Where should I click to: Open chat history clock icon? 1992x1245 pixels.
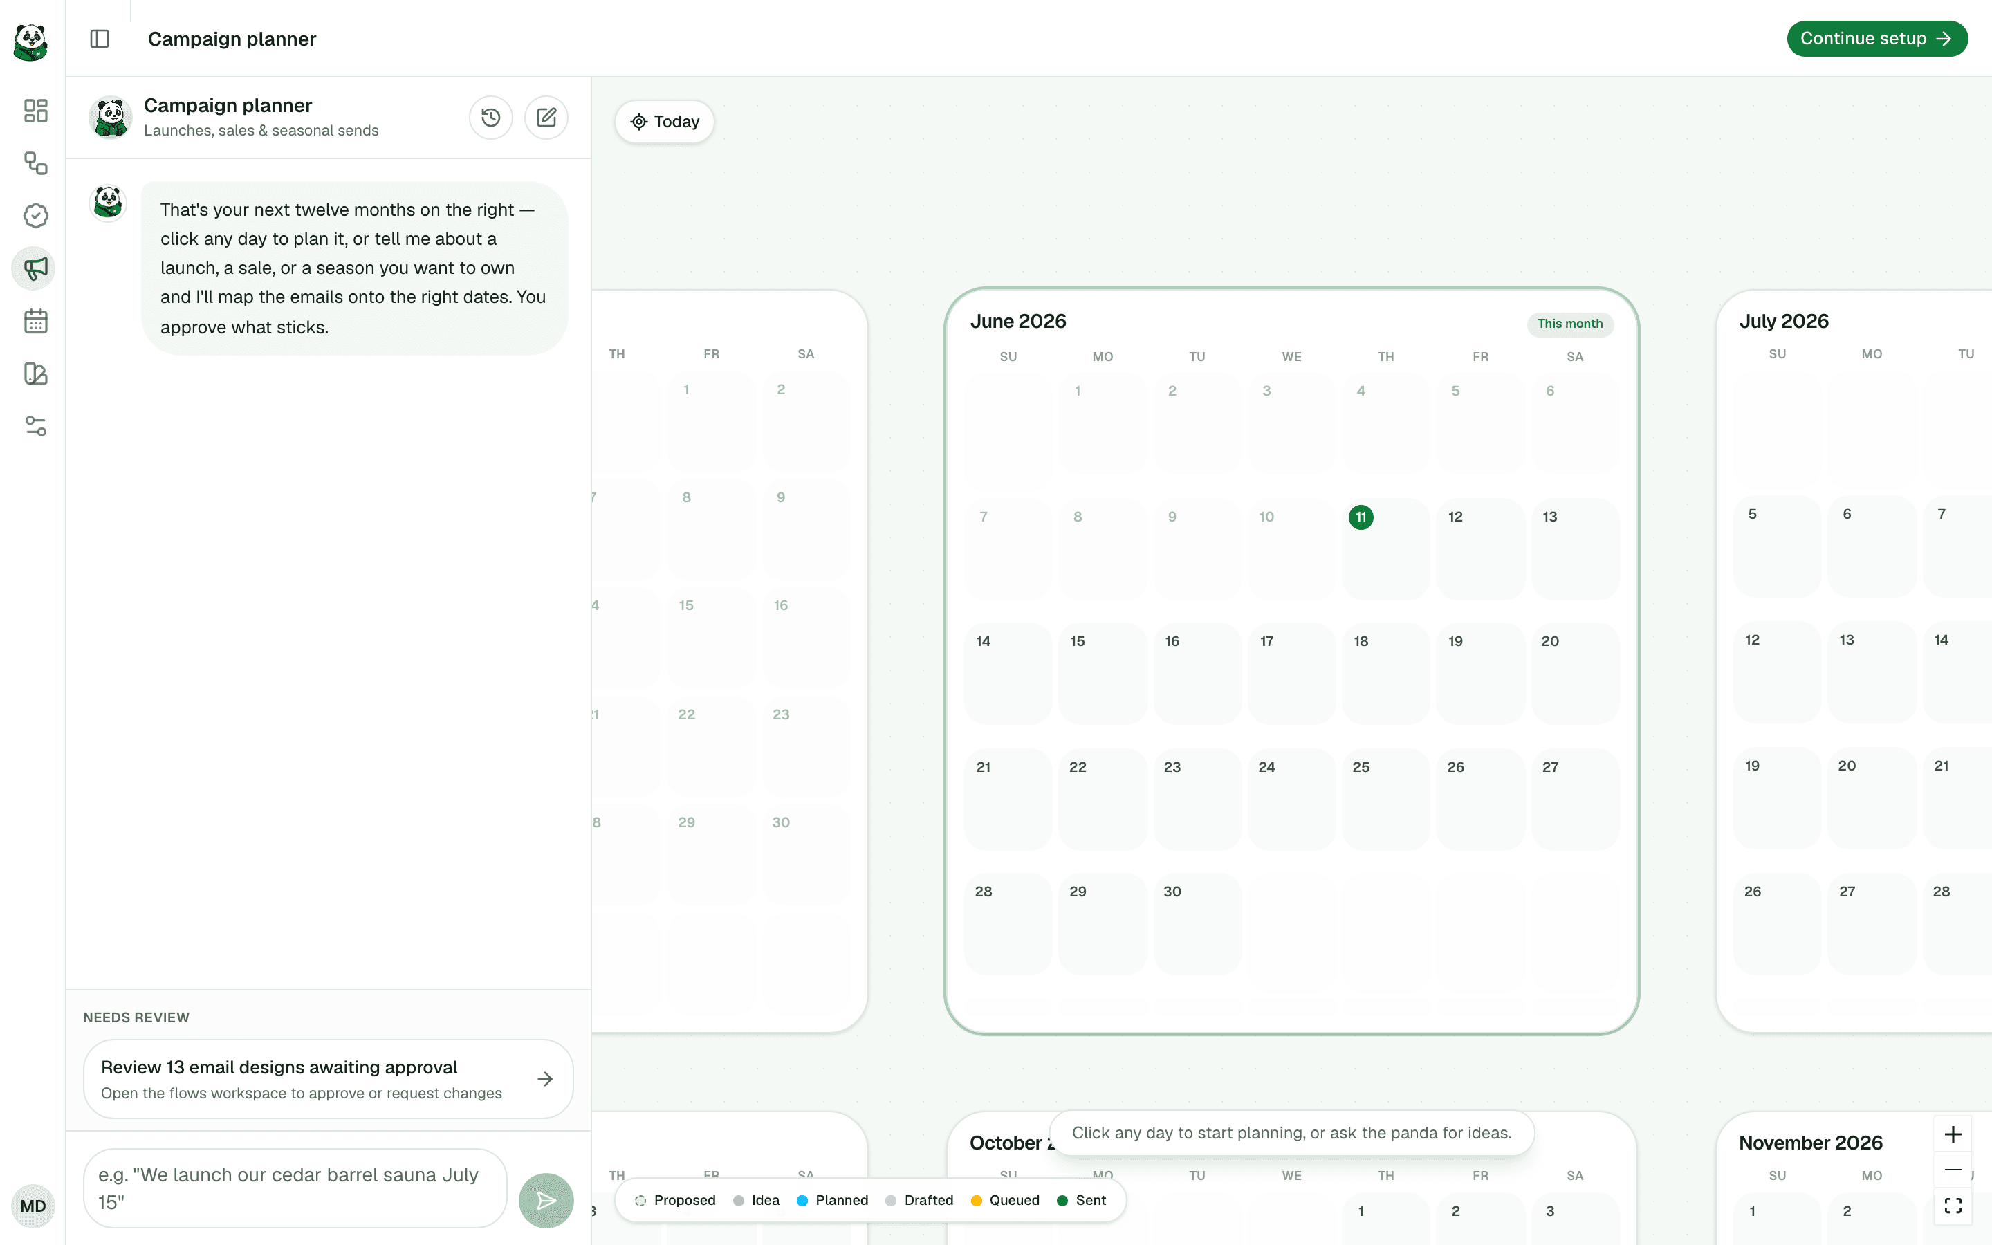tap(490, 118)
